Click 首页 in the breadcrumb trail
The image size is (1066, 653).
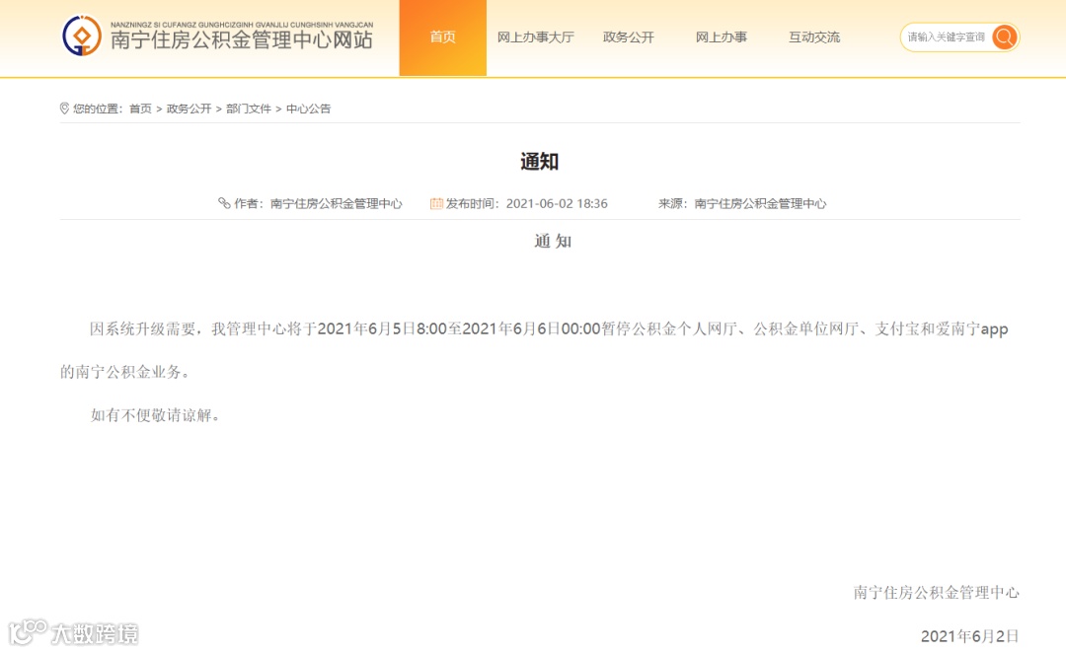[x=141, y=109]
